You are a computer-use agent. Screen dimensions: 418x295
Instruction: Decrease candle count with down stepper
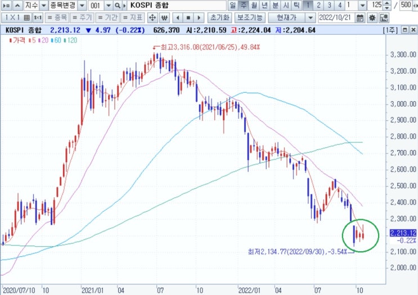[x=388, y=8]
